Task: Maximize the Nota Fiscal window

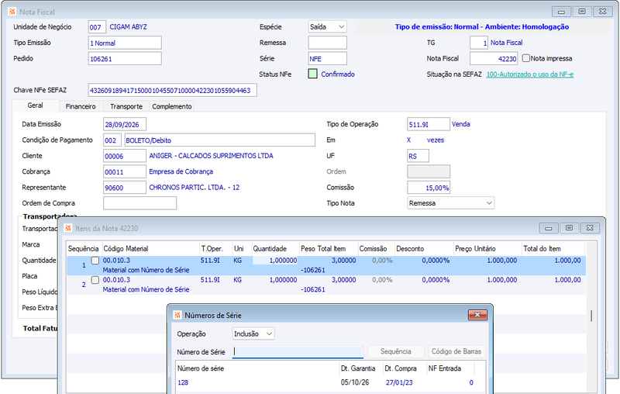Action: click(x=582, y=12)
